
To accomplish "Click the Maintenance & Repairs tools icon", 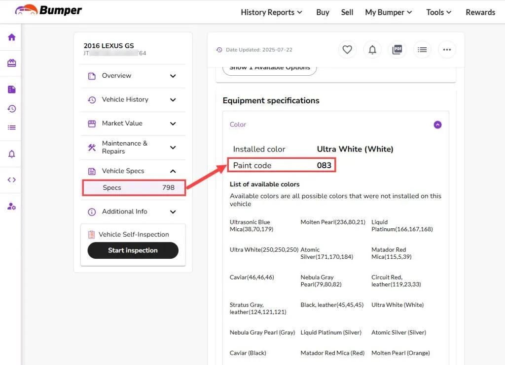I will click(x=92, y=148).
